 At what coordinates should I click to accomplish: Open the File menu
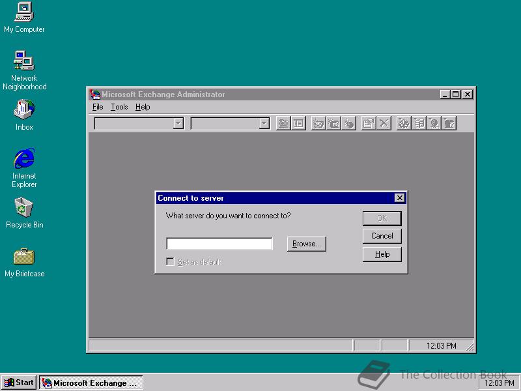[98, 107]
